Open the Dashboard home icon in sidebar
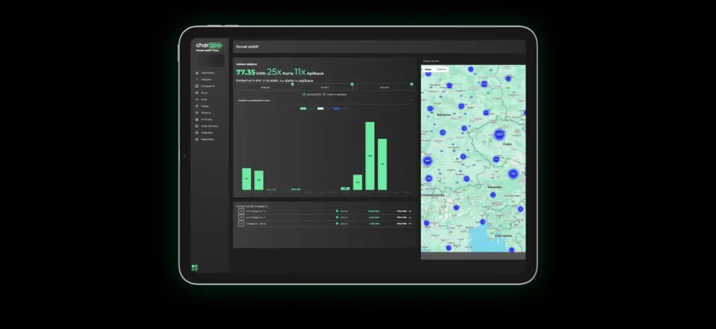The image size is (716, 329). point(196,73)
